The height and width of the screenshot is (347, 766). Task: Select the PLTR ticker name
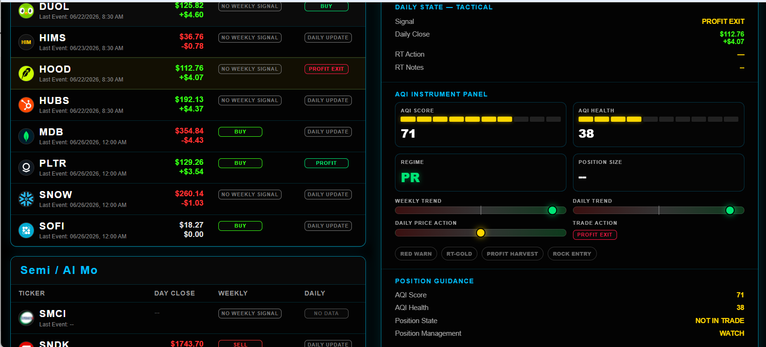coord(53,163)
